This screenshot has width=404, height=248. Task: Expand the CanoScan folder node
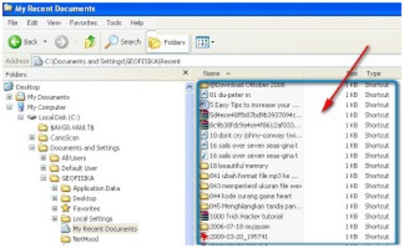32,138
